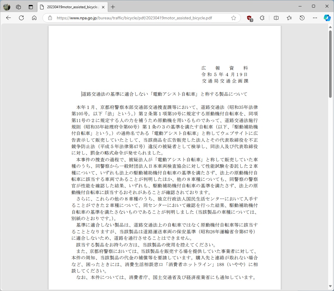This screenshot has height=291, width=334.
Task: Open tab actions menu icon
Action: [31, 7]
